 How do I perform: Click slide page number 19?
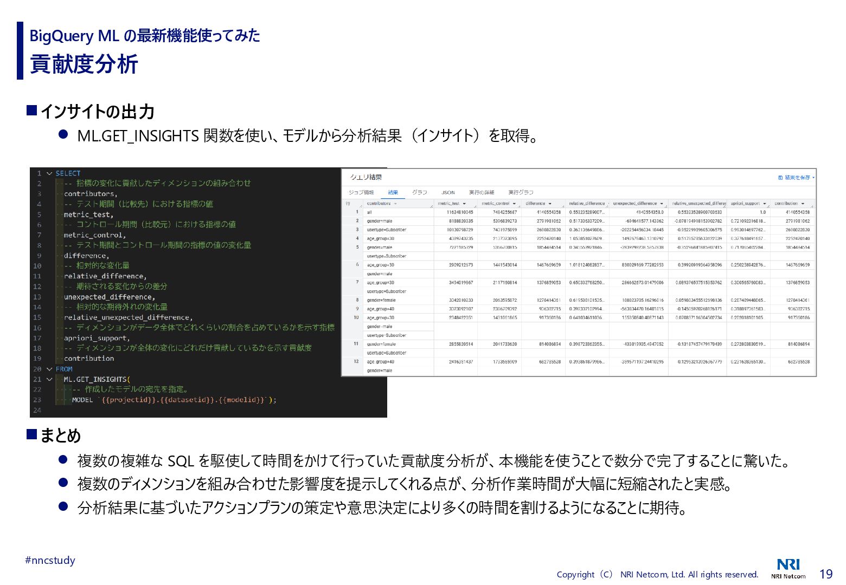(x=826, y=574)
